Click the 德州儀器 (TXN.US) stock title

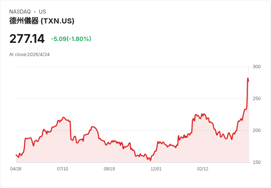coord(42,21)
